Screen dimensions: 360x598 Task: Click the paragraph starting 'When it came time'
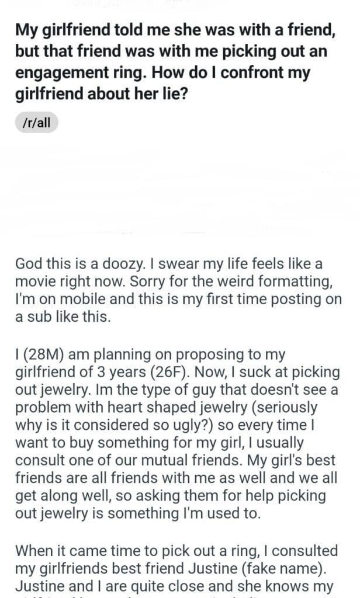[x=175, y=566]
